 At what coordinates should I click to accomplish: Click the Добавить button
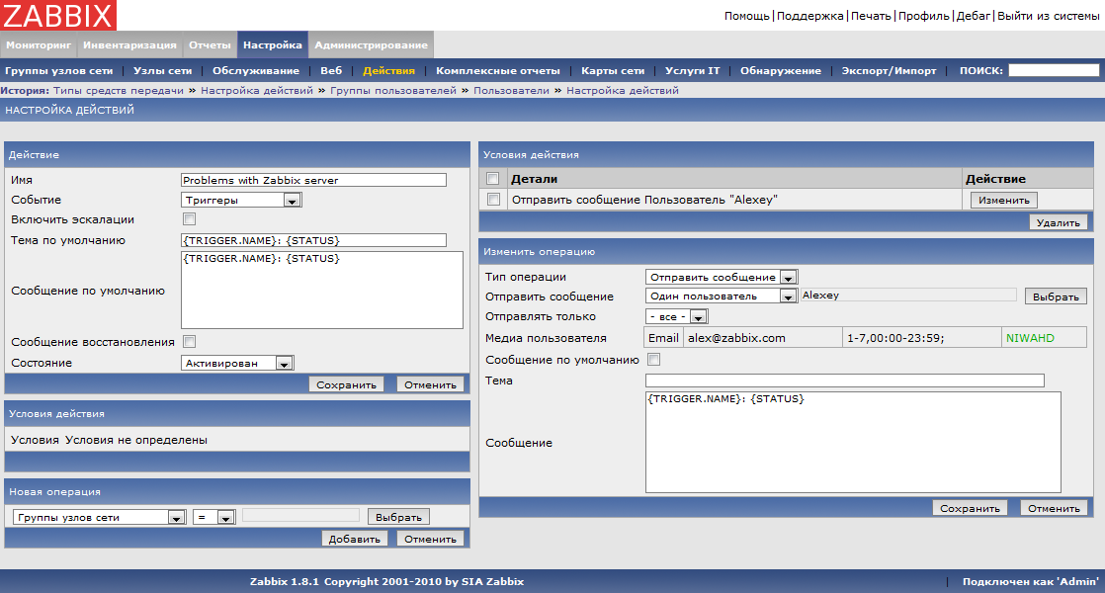(x=354, y=539)
